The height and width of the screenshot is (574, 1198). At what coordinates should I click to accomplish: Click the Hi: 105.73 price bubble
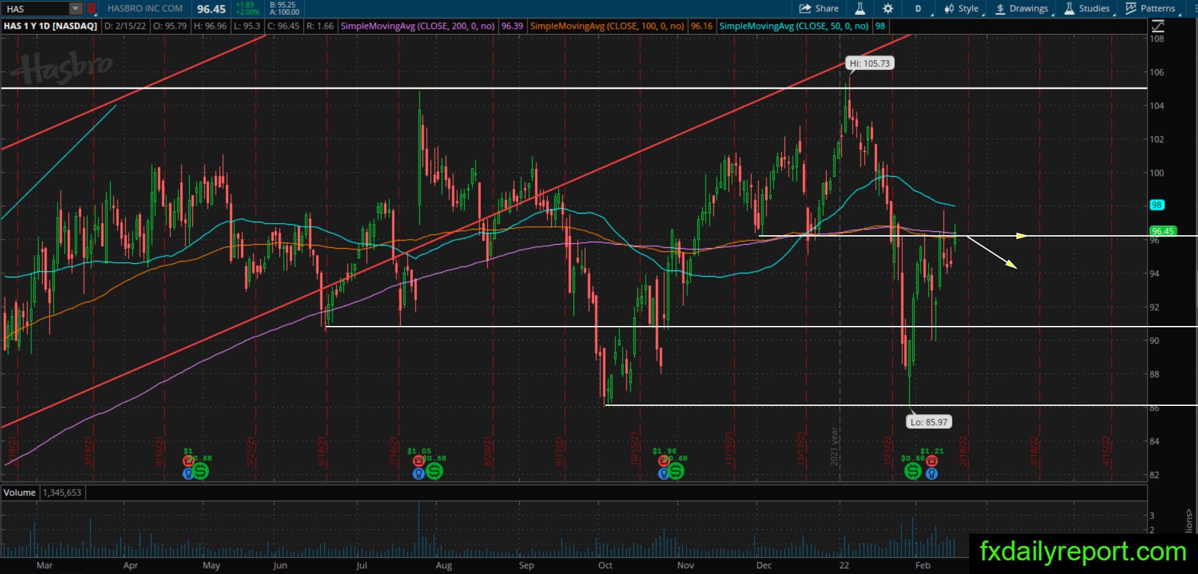(x=869, y=63)
